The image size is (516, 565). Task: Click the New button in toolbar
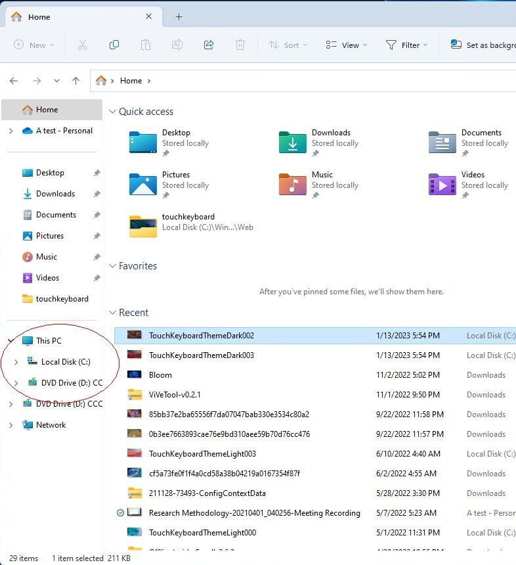click(34, 45)
